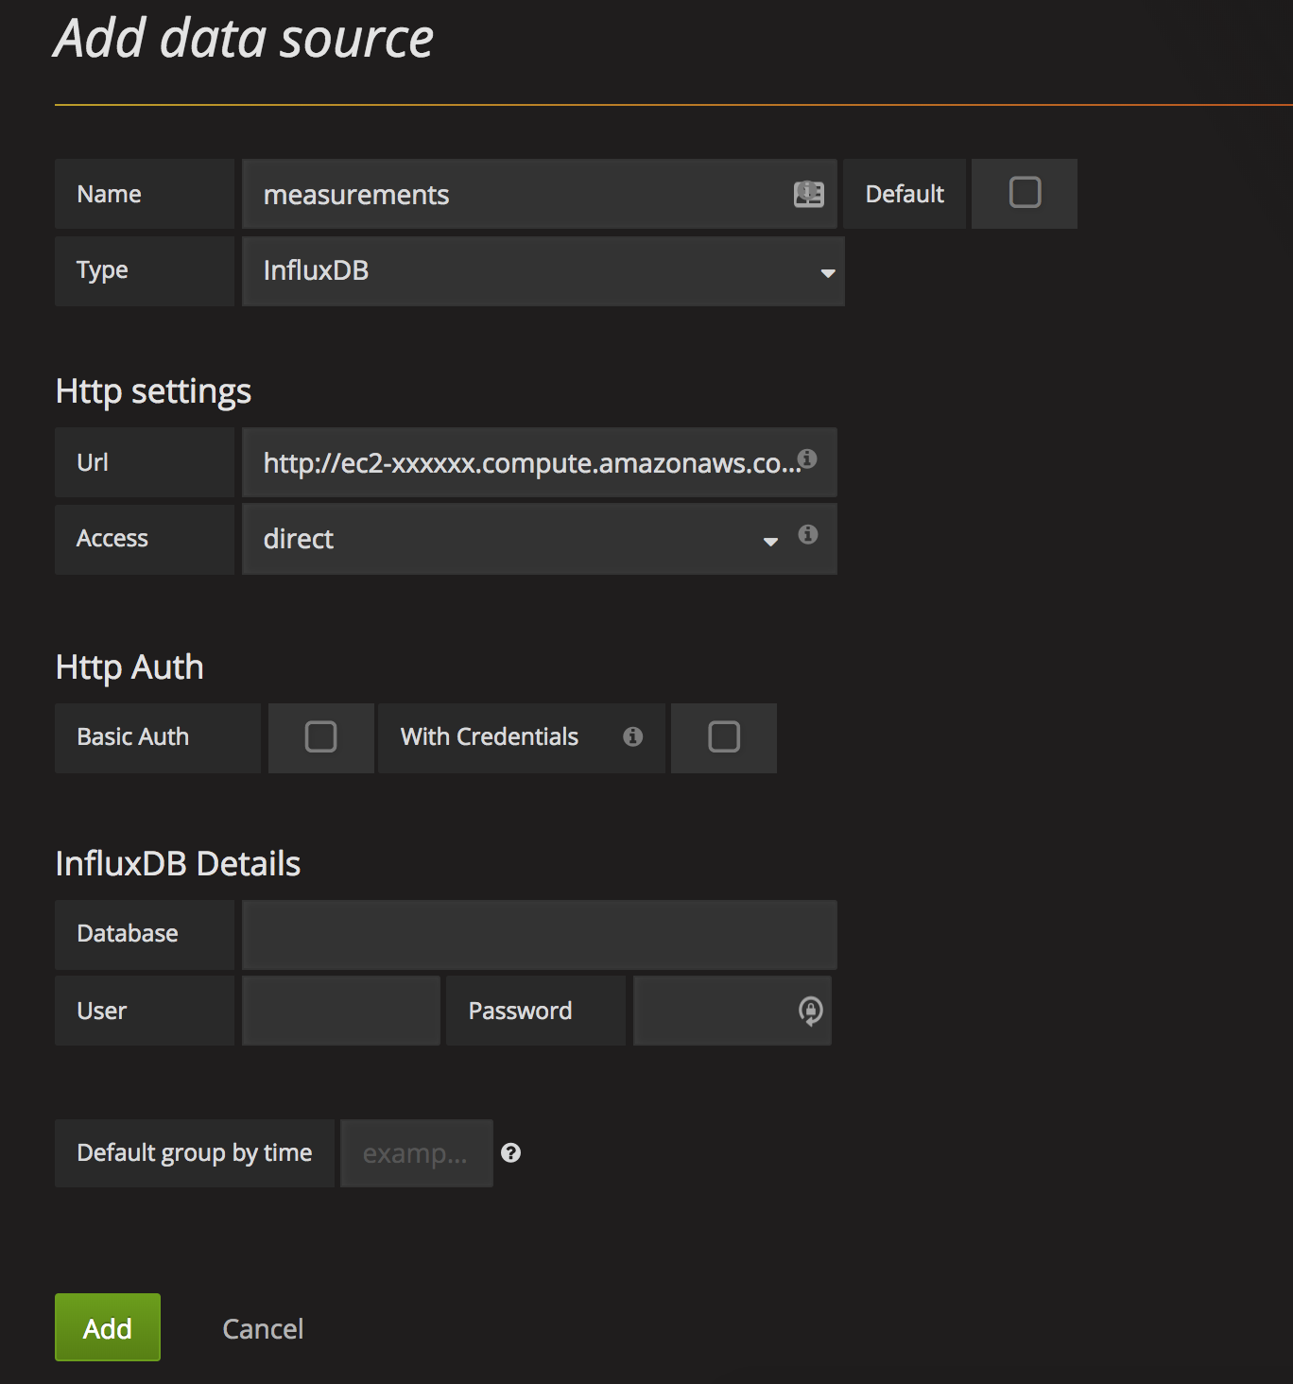The width and height of the screenshot is (1293, 1384).
Task: Click the Cancel link
Action: point(262,1327)
